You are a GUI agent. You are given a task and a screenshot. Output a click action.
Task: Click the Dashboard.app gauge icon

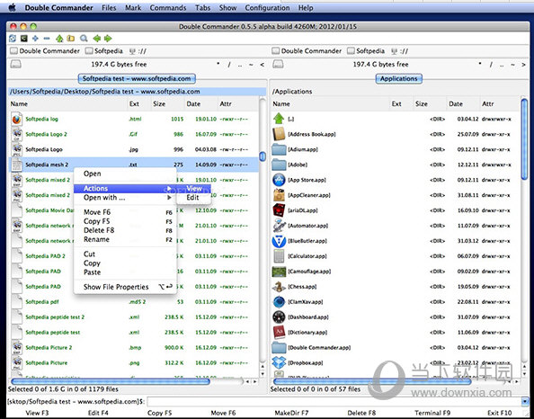pyautogui.click(x=279, y=316)
